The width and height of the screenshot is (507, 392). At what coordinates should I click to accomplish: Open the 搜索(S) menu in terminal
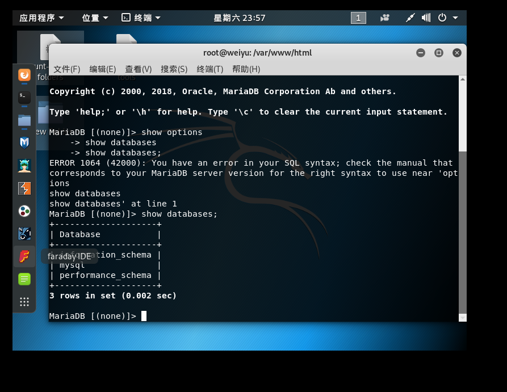174,69
